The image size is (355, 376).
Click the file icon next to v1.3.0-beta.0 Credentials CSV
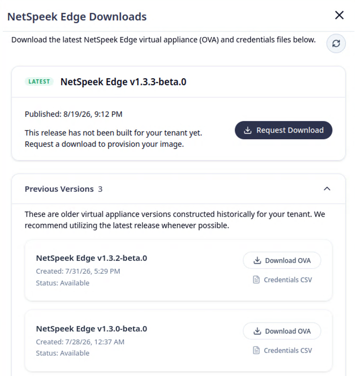click(256, 350)
